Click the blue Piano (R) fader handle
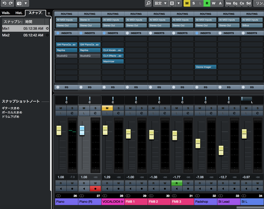Screen dimensions: 264x209 coord(82,130)
